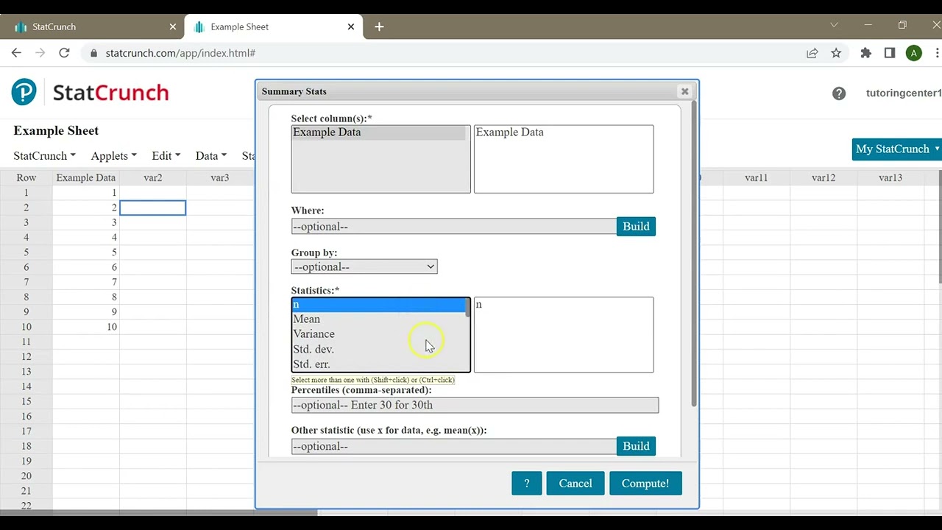Click the var13 column header

[x=890, y=177]
